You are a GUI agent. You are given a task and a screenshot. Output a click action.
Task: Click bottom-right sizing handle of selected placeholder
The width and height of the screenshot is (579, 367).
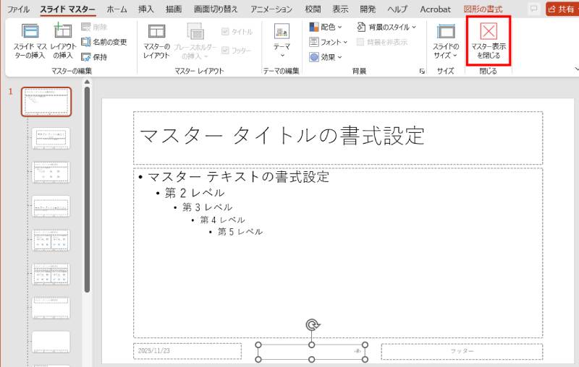coord(365,359)
